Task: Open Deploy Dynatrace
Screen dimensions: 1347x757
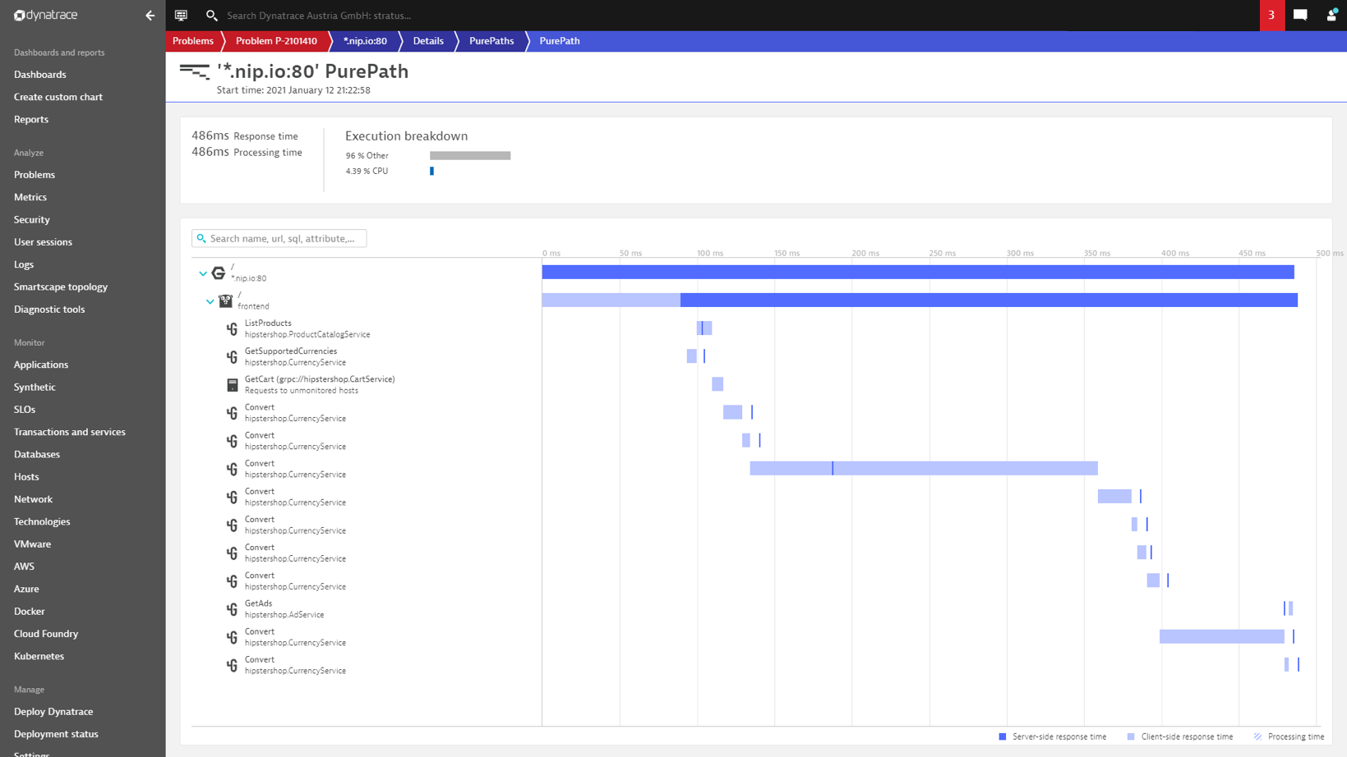Action: click(x=53, y=712)
